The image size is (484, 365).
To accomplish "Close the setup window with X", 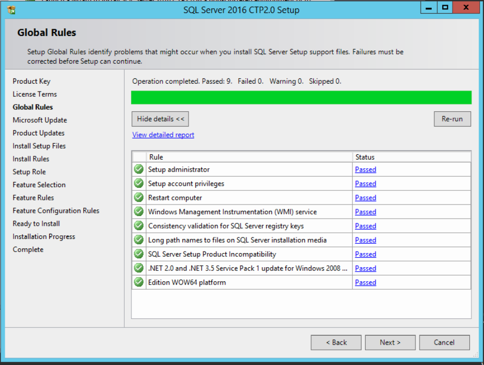I will pos(466,8).
